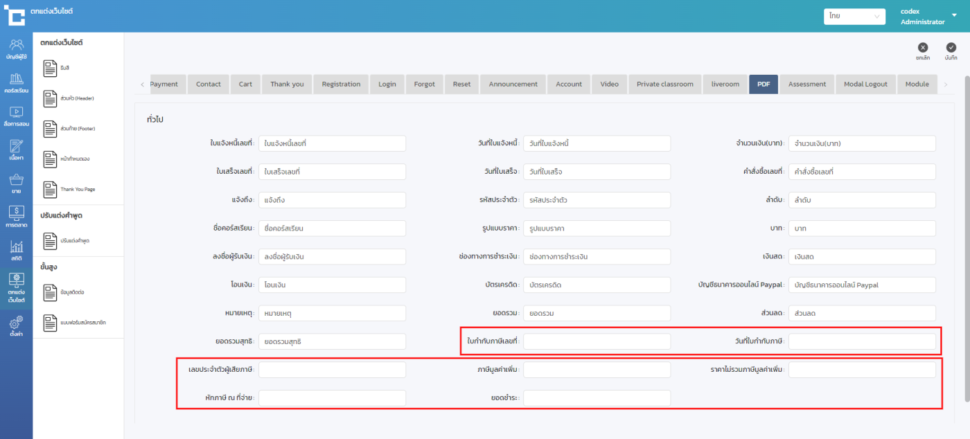This screenshot has width=970, height=439.
Task: Save changes with the บันทึก checkmark icon
Action: [951, 48]
